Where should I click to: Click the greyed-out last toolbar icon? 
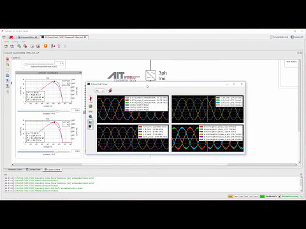(65, 46)
